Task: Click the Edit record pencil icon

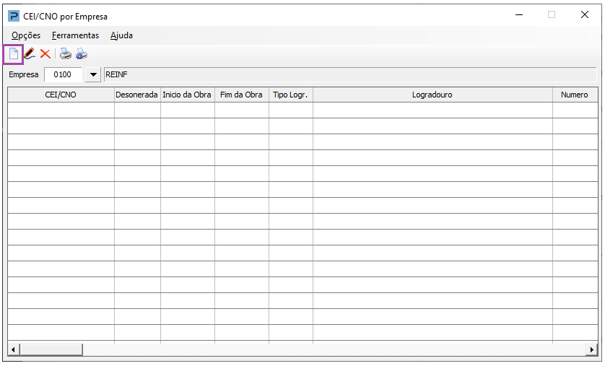Action: pyautogui.click(x=29, y=54)
